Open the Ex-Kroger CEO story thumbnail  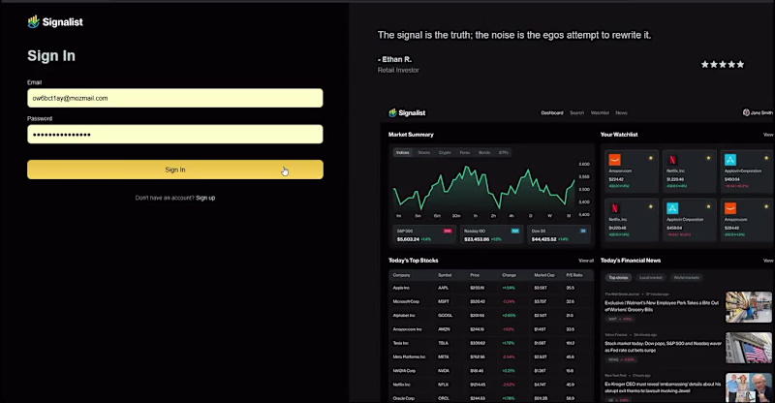click(x=748, y=387)
